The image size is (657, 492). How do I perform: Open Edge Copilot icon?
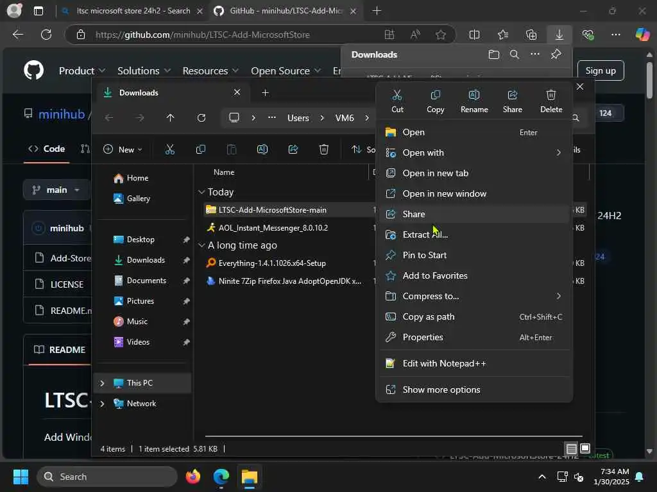tap(642, 35)
